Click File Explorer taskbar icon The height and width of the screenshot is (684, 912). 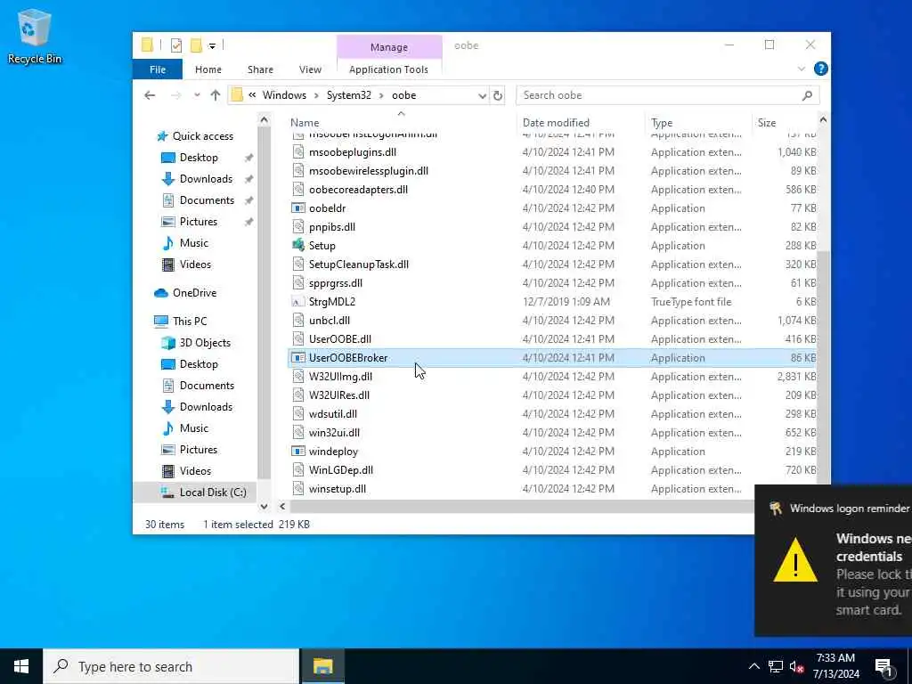pos(322,666)
